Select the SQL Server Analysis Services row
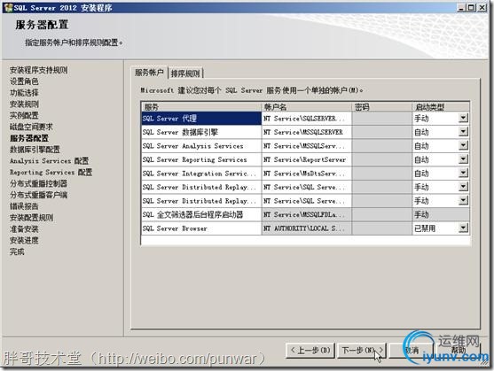The height and width of the screenshot is (371, 494). point(201,145)
